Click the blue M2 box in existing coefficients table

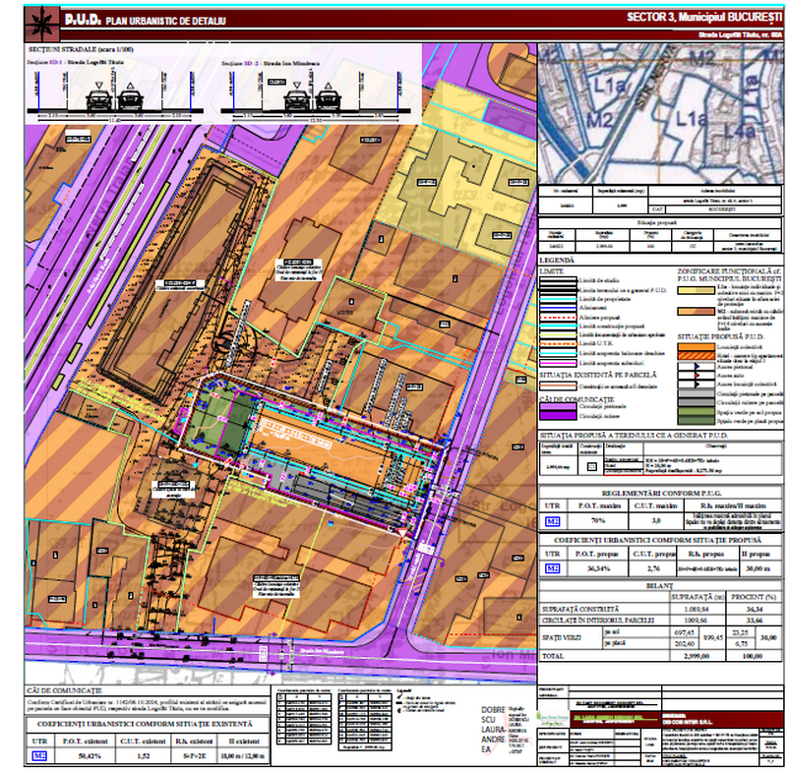point(39,755)
